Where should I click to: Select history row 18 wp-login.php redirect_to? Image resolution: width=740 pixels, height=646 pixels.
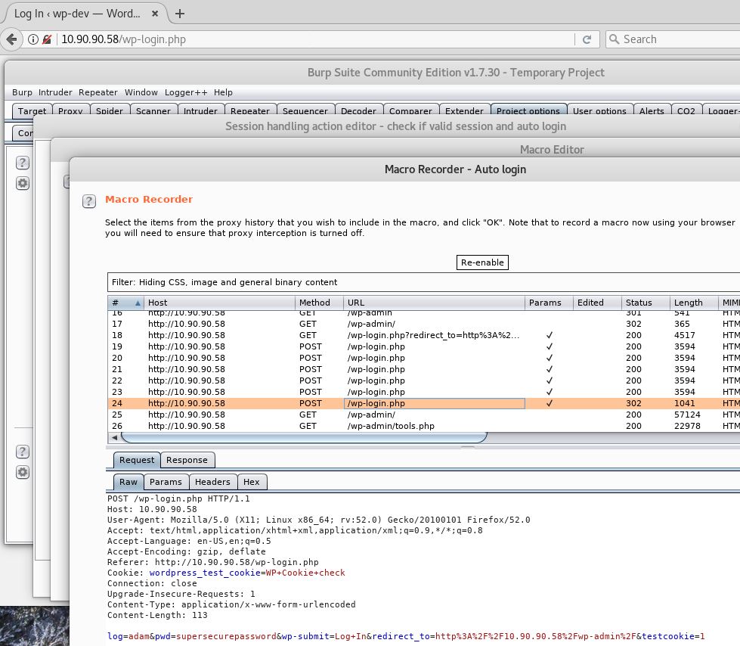tap(423, 335)
